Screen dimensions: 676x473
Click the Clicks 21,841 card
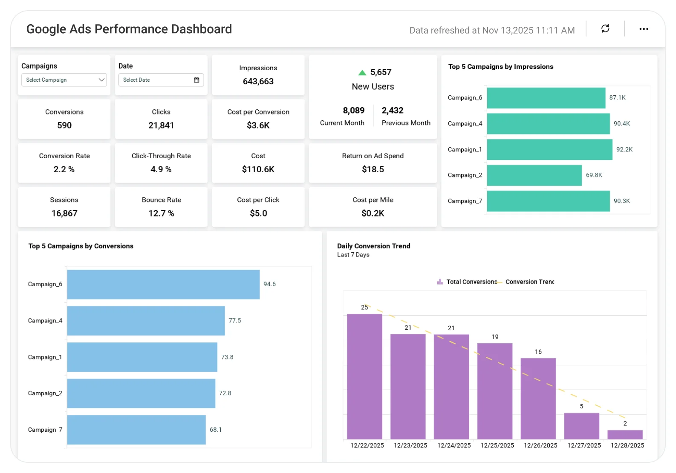[161, 119]
